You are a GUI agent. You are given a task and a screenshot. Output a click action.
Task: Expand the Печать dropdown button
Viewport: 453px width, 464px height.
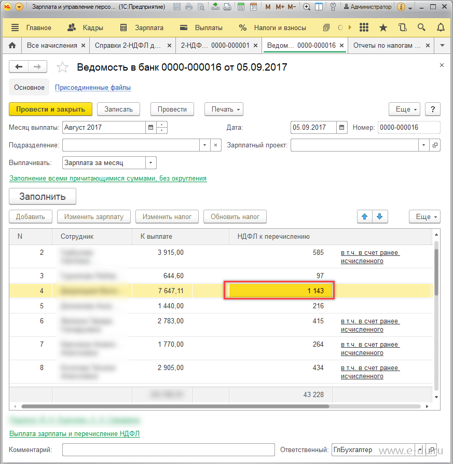point(224,109)
